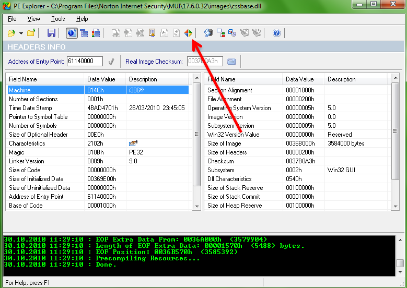The image size is (407, 288).
Task: Open the Dependency Scanner tree icon
Action: 220,33
